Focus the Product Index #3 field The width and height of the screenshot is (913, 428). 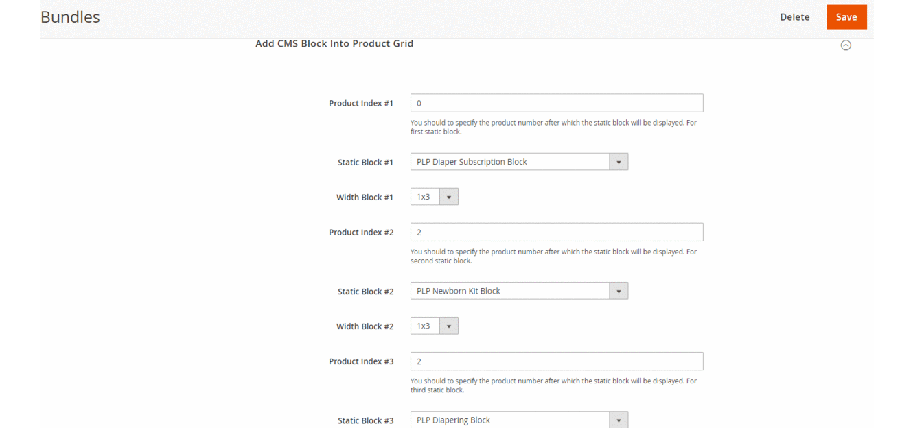coord(557,361)
